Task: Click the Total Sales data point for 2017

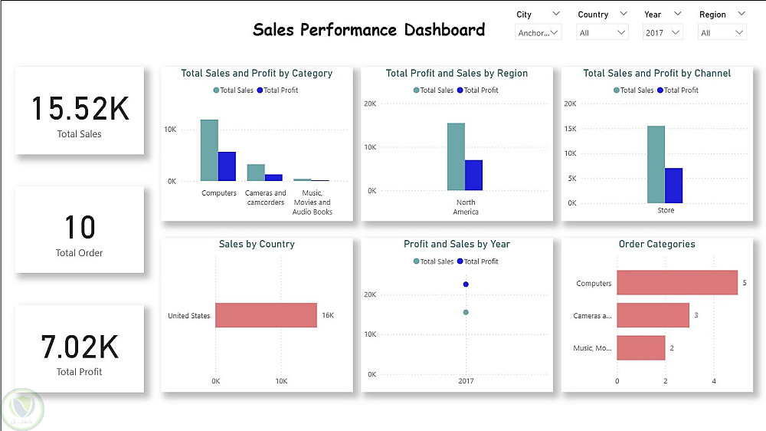Action: point(466,312)
